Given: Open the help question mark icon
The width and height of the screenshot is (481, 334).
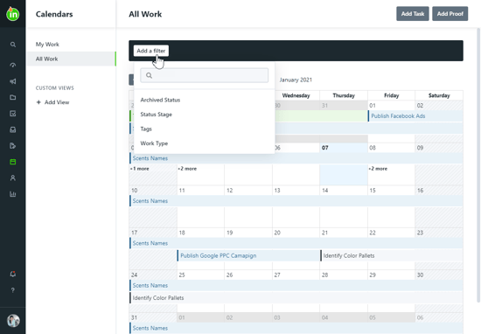Looking at the screenshot, I should point(13,290).
